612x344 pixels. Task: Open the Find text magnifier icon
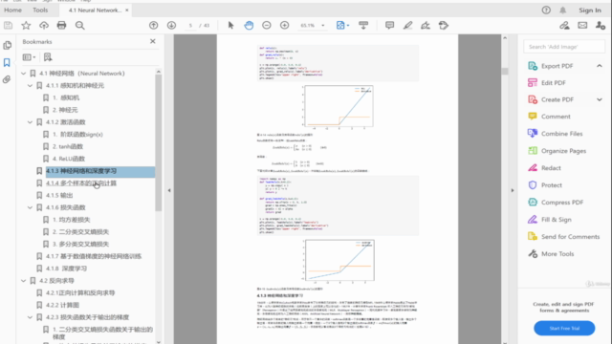pos(80,26)
